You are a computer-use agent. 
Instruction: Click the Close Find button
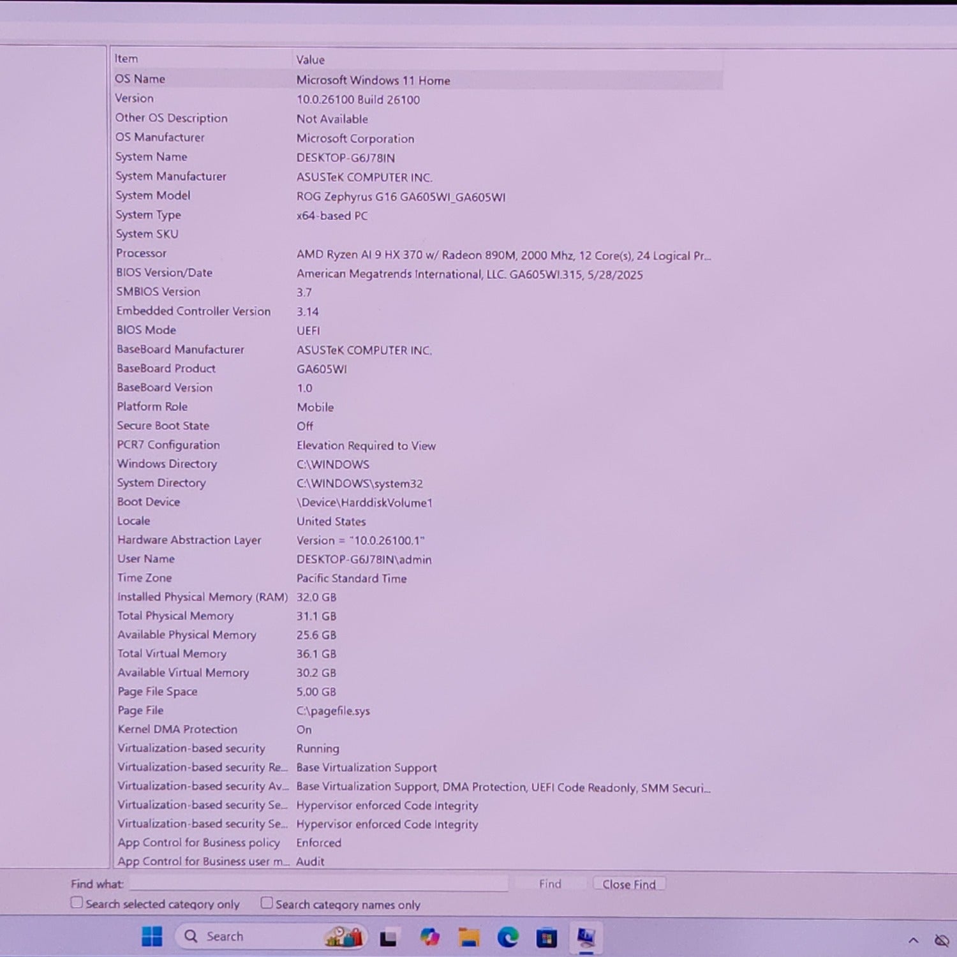pyautogui.click(x=628, y=884)
